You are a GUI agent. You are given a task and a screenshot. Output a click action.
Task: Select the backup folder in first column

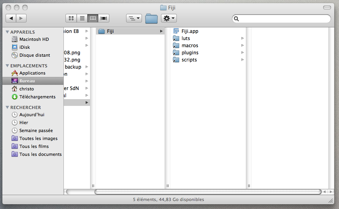click(x=77, y=67)
